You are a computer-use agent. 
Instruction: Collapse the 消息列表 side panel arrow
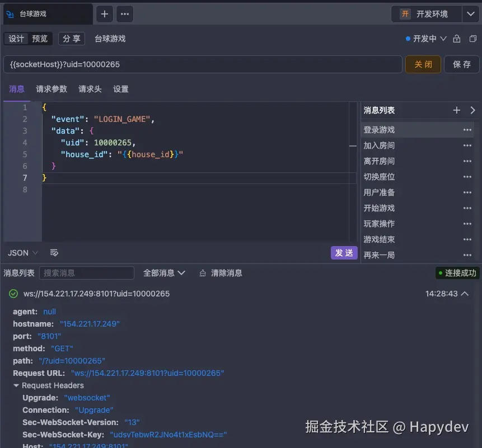[x=473, y=110]
